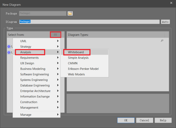Choose Web Models from submenu
The image size is (176, 128).
(76, 74)
